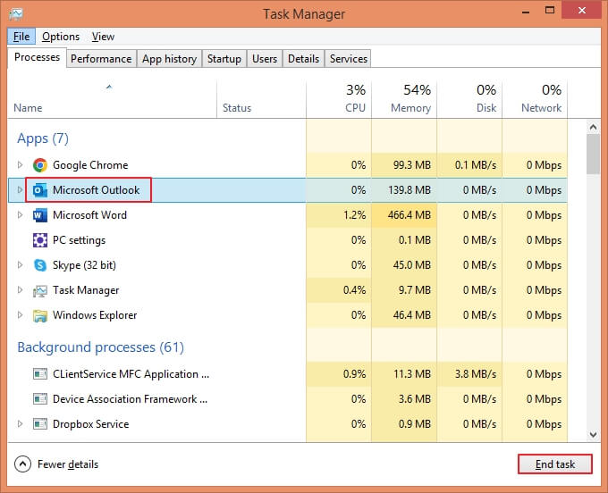Switch to the App history tab
The image size is (608, 493).
tap(169, 59)
